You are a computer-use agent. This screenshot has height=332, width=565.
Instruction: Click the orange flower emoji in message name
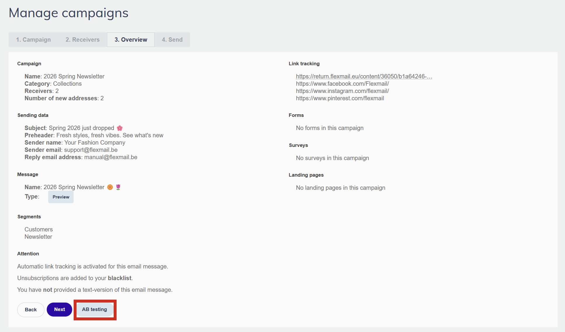[110, 187]
